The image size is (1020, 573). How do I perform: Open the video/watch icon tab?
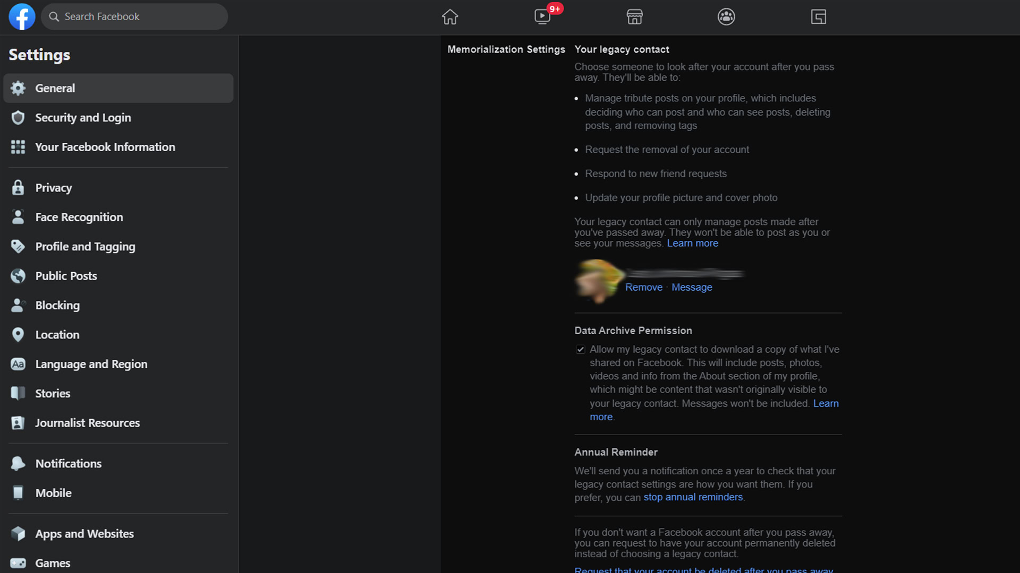click(x=542, y=16)
